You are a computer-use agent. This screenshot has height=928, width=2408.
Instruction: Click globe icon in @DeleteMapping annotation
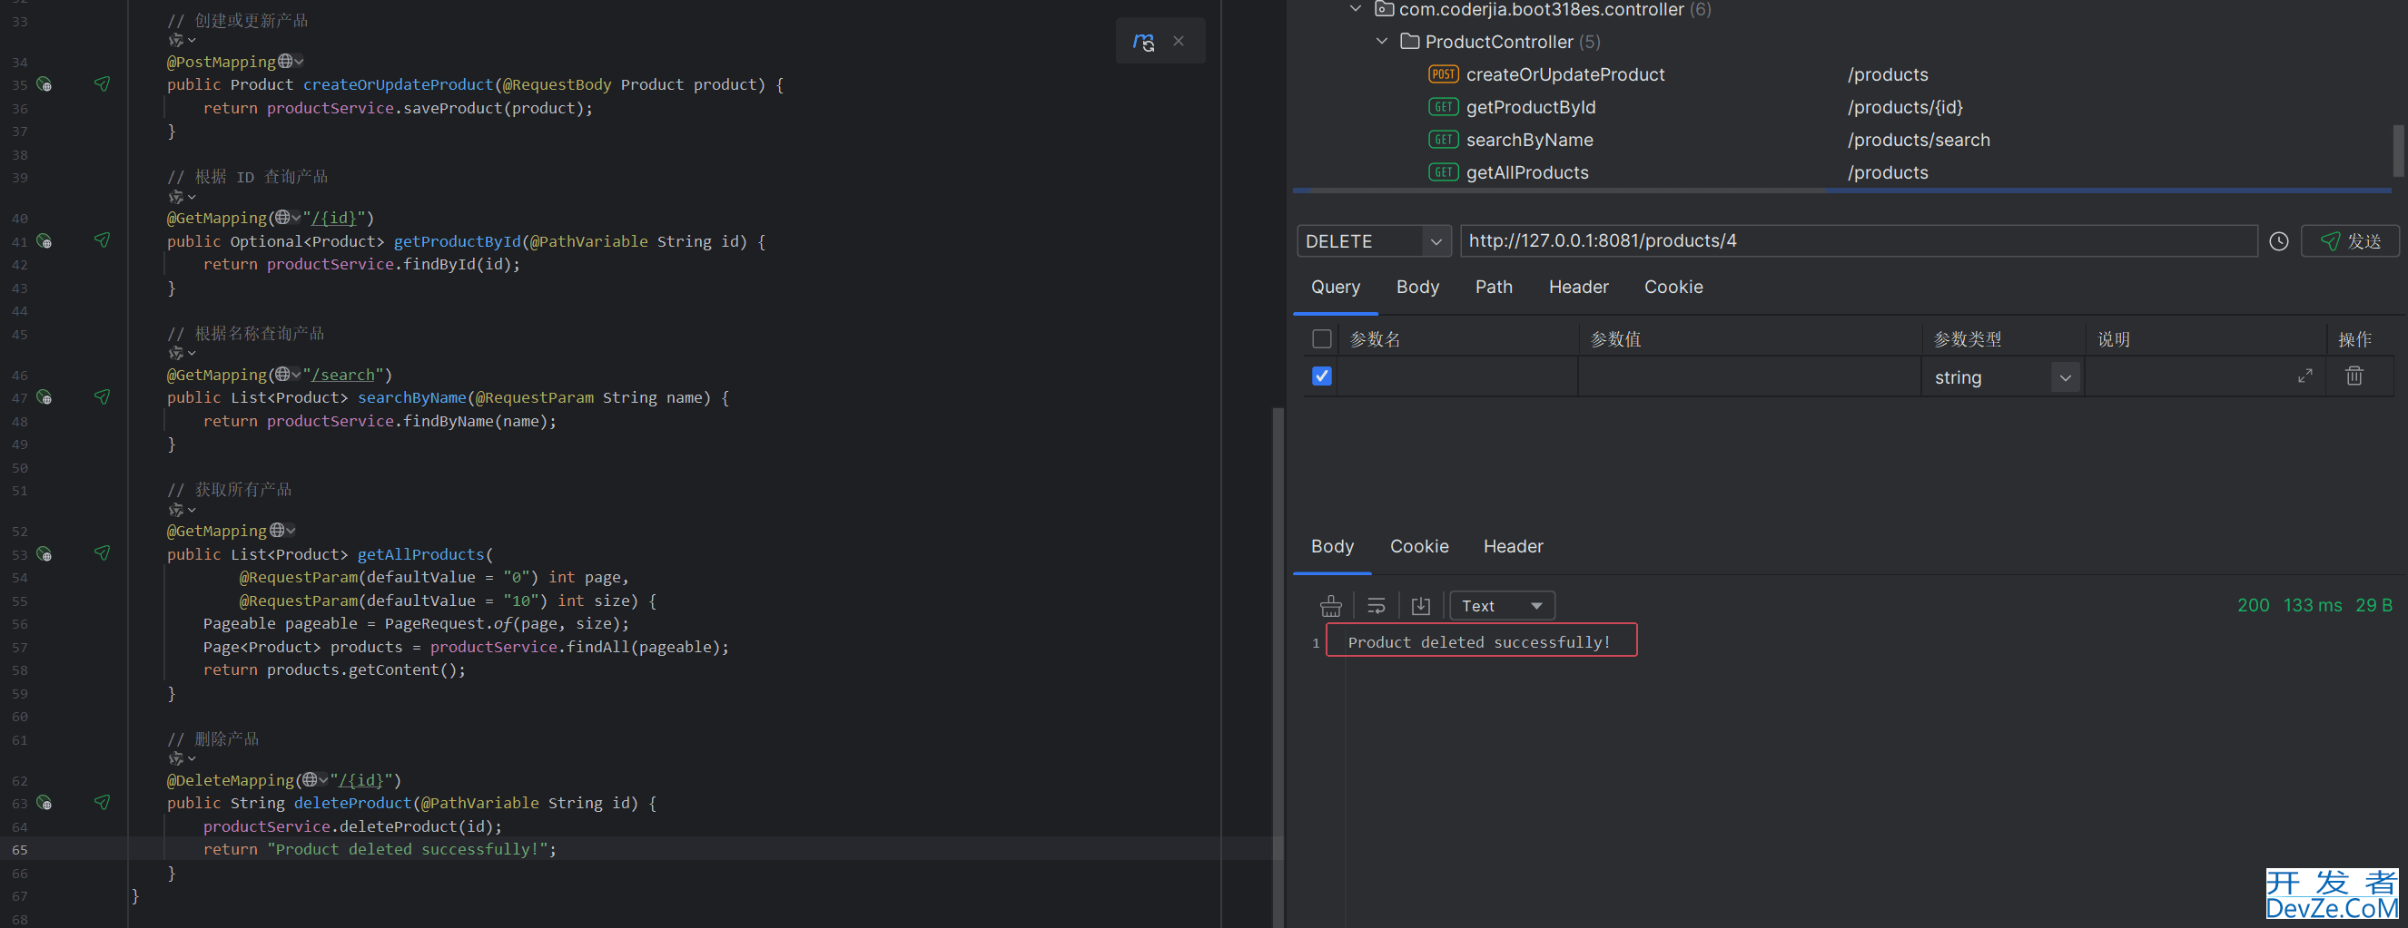tap(310, 779)
